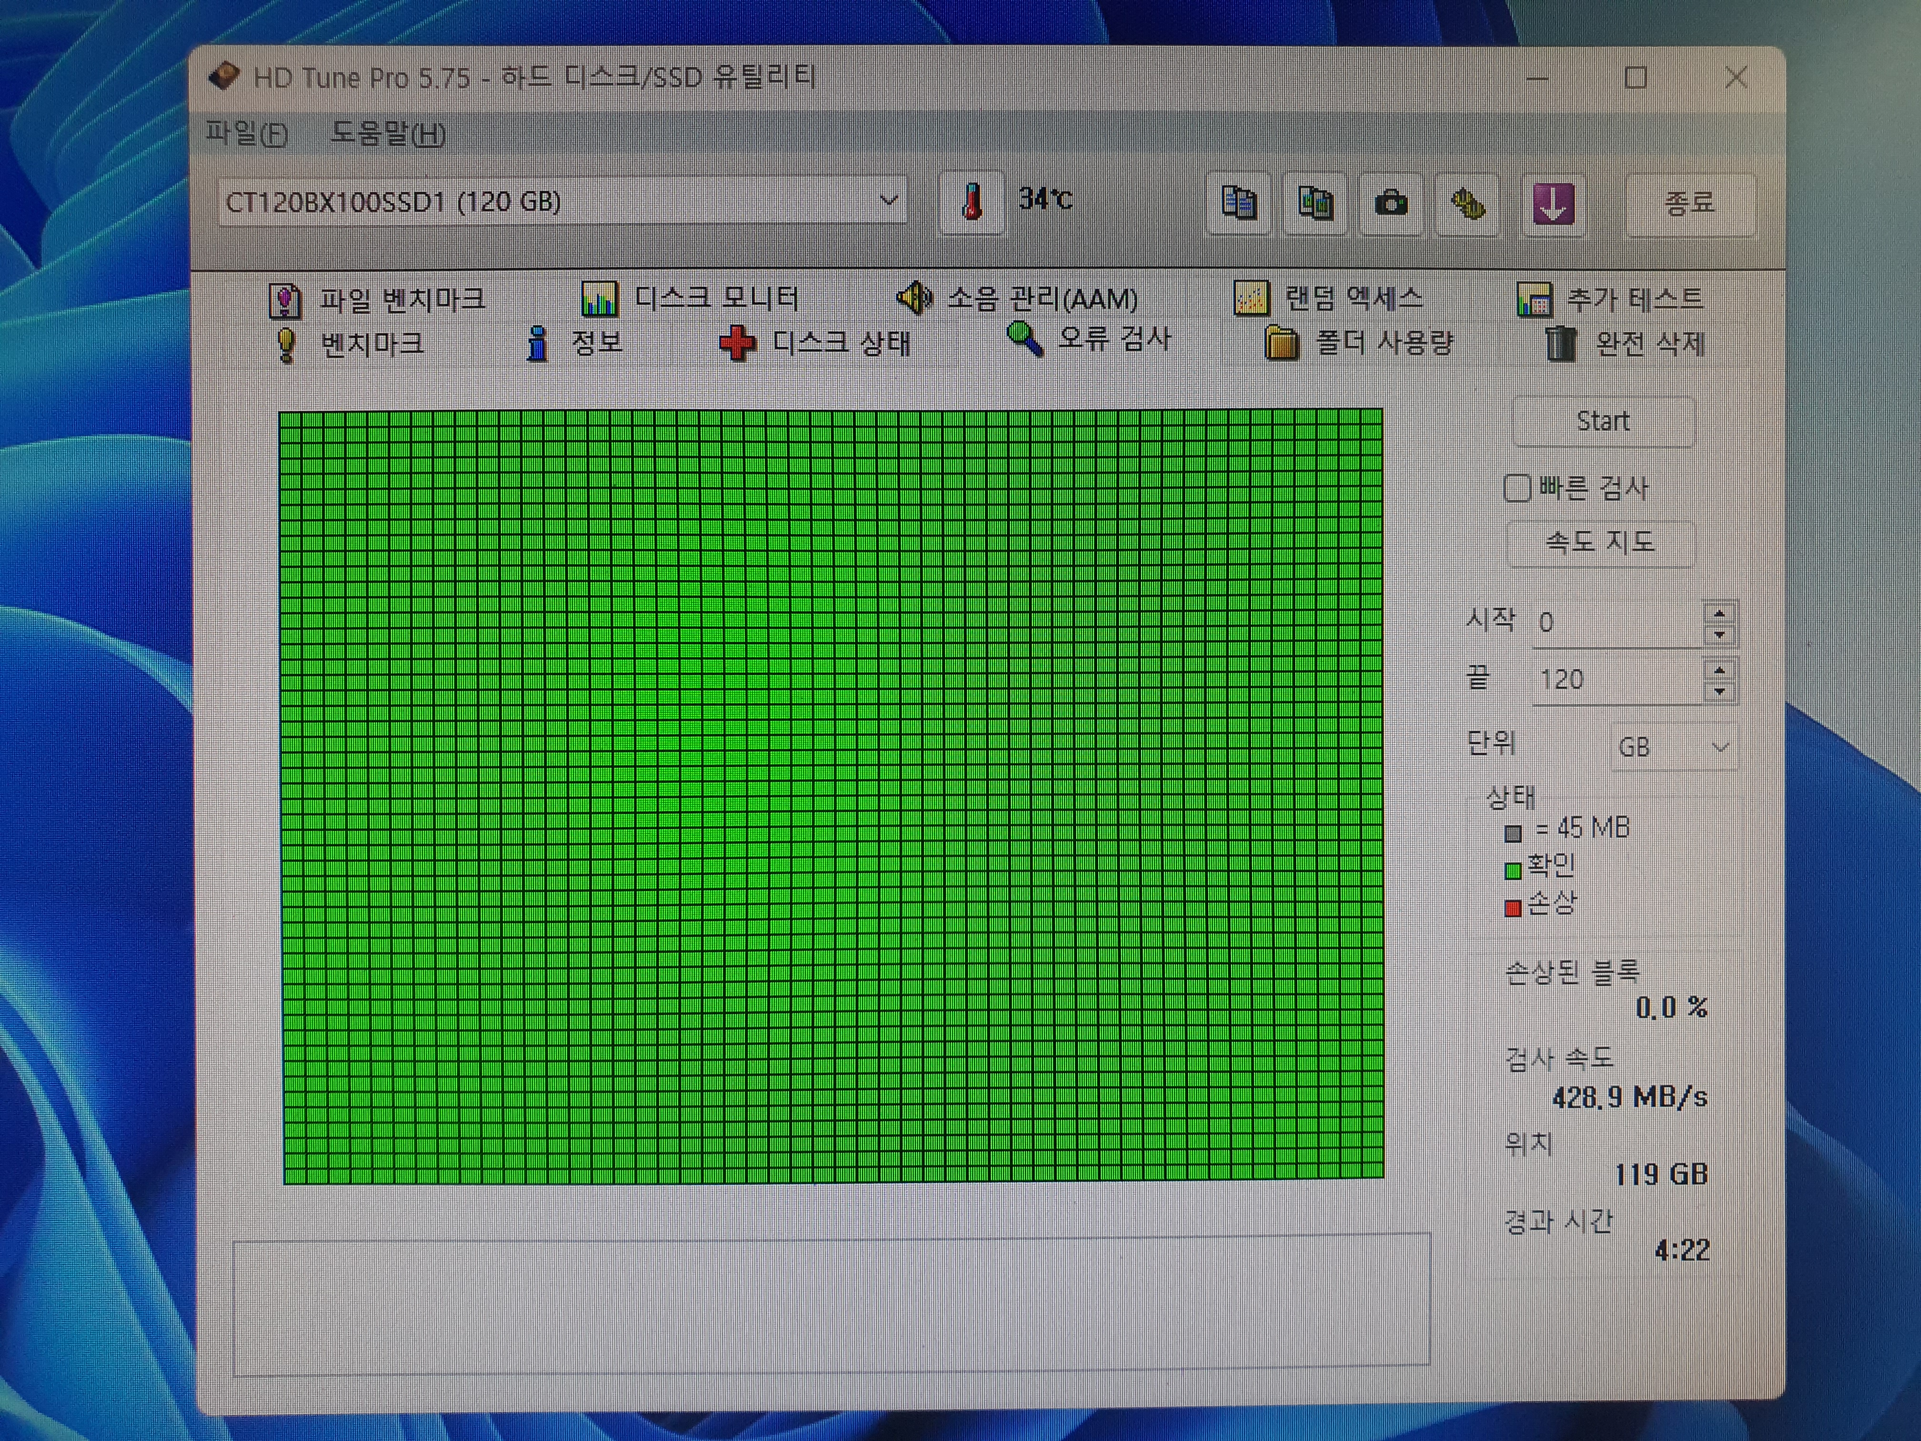Decrease the 끝 value with down arrow
The width and height of the screenshot is (1921, 1441).
1719,692
